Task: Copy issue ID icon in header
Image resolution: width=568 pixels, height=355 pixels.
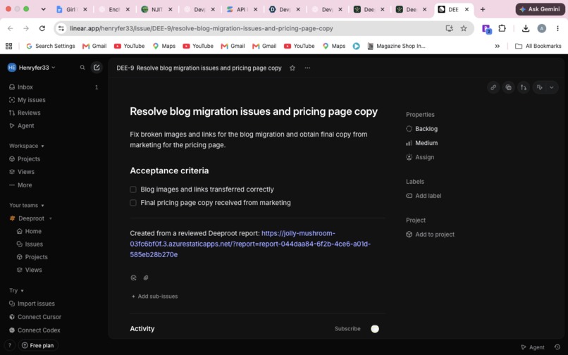Action: click(509, 87)
